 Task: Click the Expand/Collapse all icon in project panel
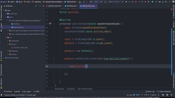36,6
